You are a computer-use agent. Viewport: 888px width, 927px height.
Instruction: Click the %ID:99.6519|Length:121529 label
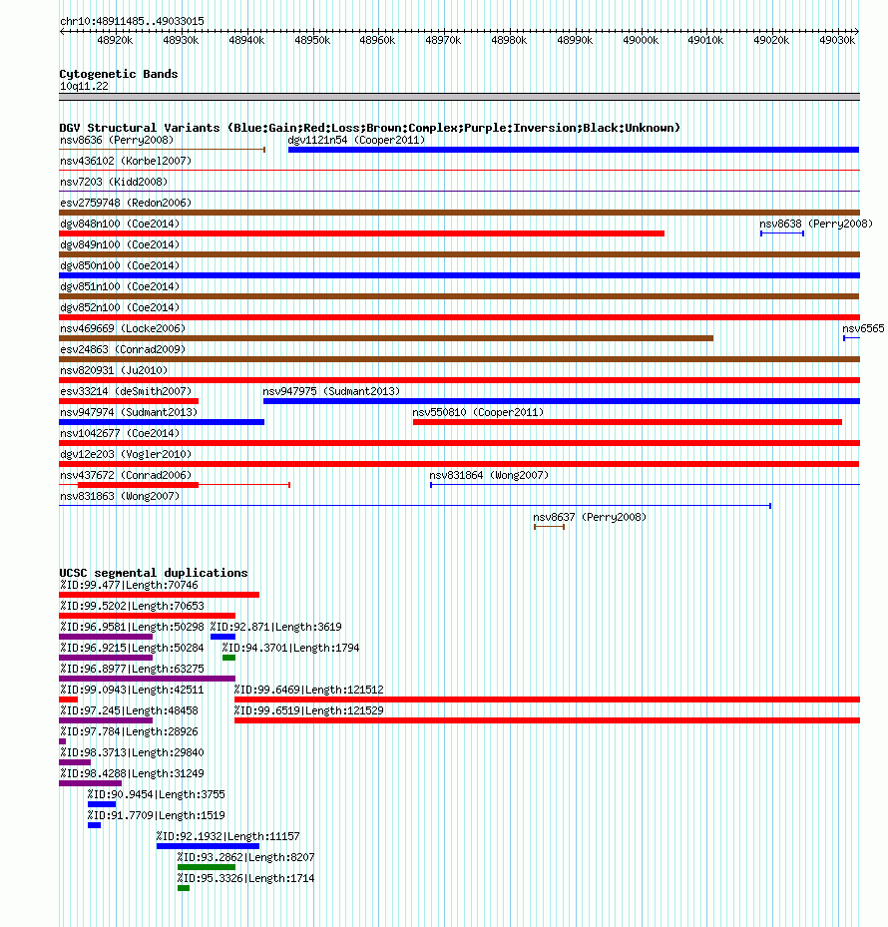tap(308, 711)
